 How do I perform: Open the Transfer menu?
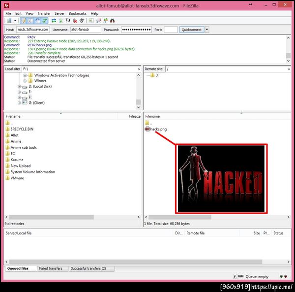click(44, 13)
